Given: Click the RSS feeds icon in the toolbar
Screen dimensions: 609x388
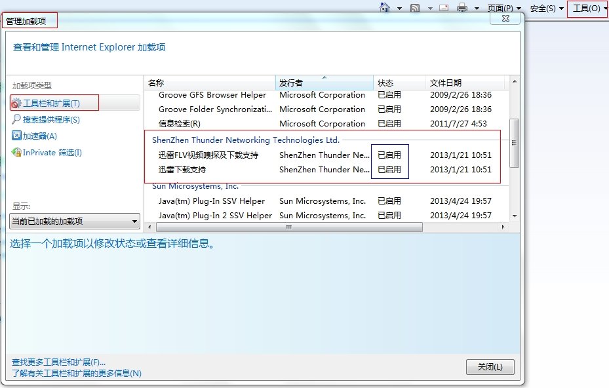Looking at the screenshot, I should click(x=414, y=9).
